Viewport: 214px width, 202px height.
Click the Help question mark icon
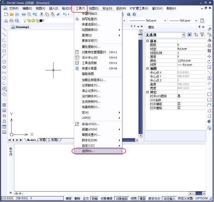tap(134, 14)
